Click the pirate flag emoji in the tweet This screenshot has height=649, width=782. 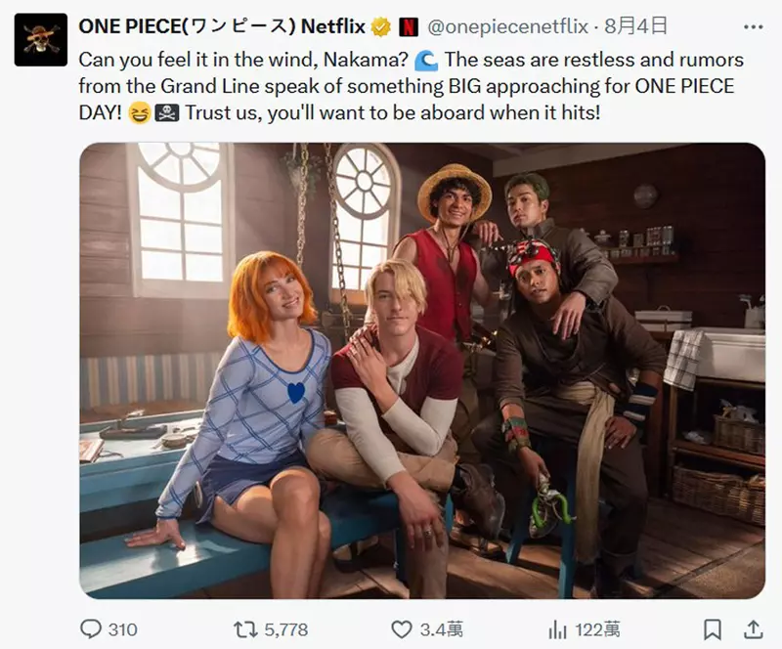[167, 113]
